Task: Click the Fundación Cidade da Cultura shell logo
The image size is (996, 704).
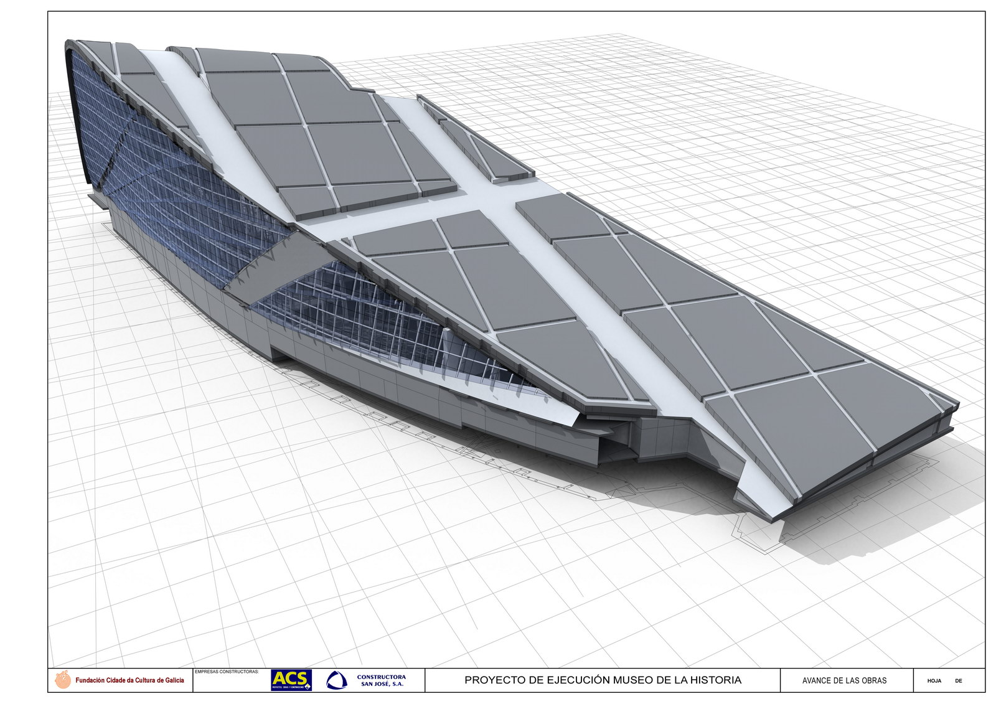Action: tap(62, 680)
